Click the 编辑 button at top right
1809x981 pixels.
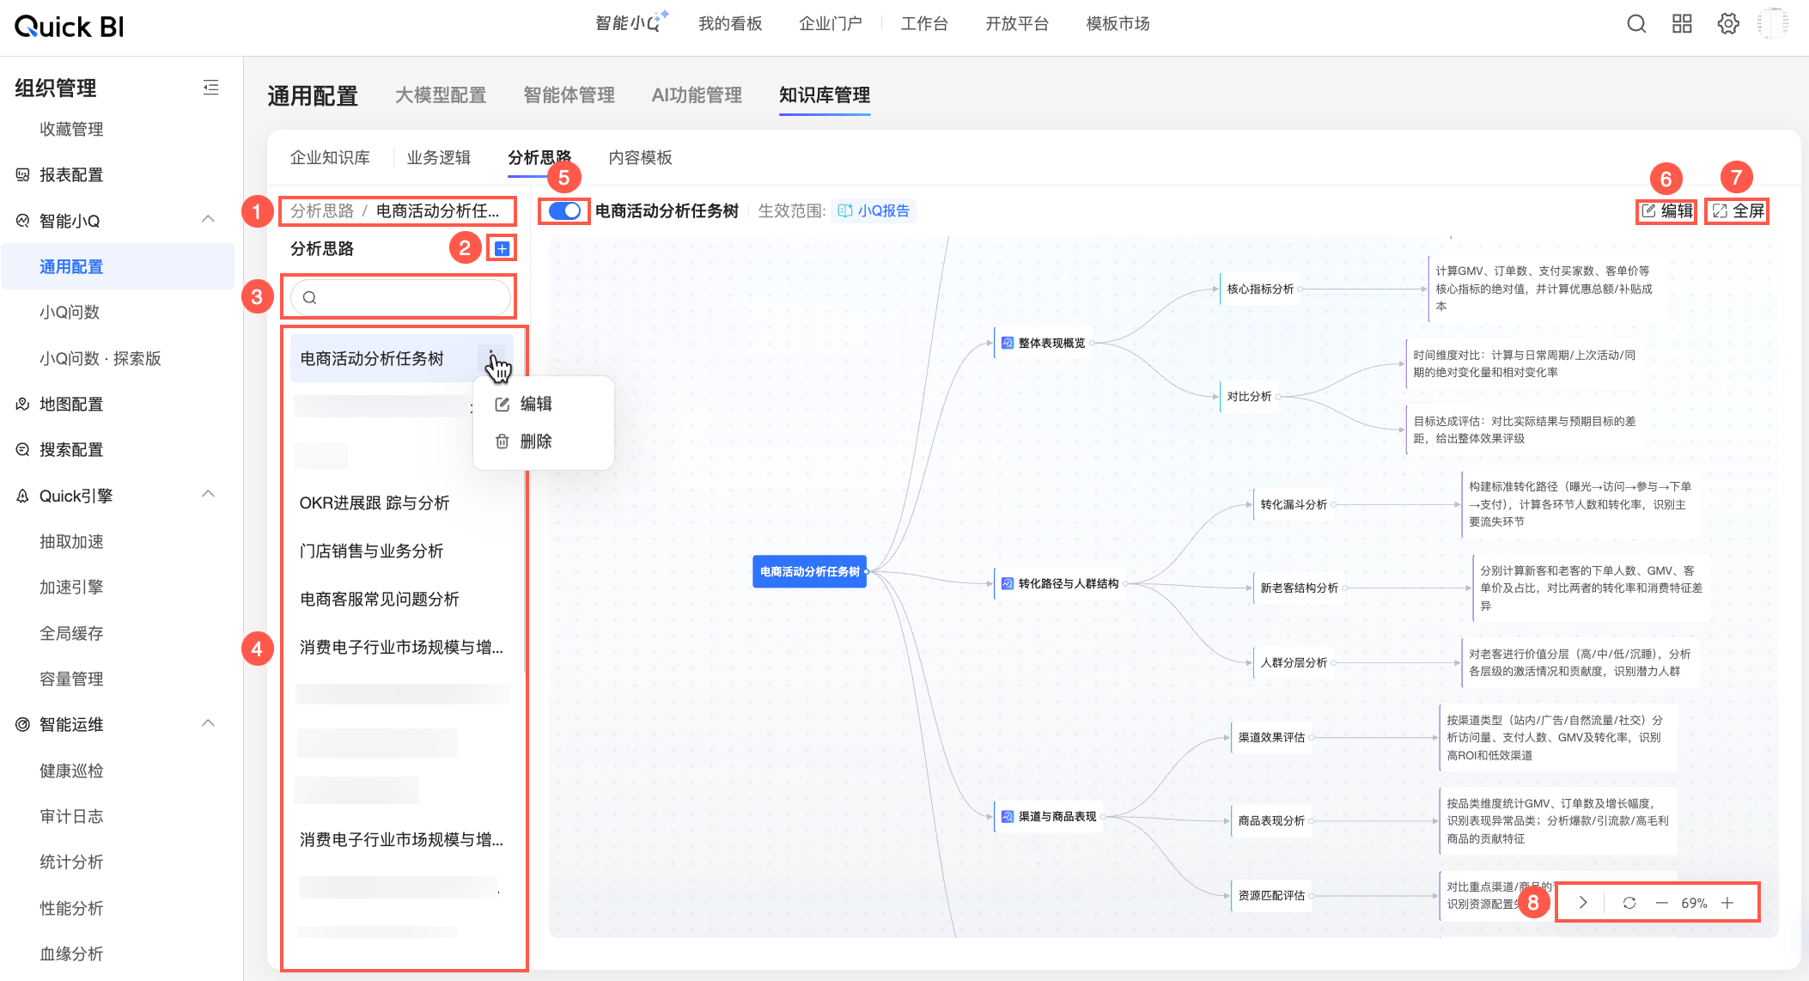pyautogui.click(x=1667, y=211)
